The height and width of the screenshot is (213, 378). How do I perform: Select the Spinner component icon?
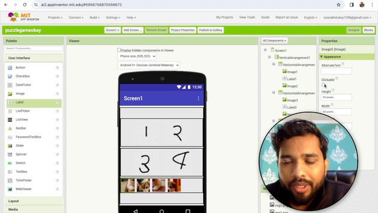coord(10,154)
